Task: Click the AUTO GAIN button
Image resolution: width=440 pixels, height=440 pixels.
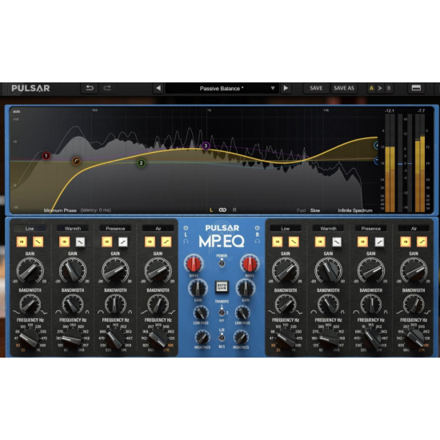Action: [x=222, y=286]
